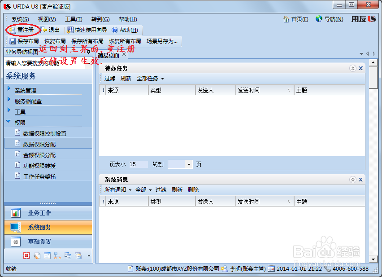
Task: Open the 工具(T) menu
Action: tap(74, 19)
